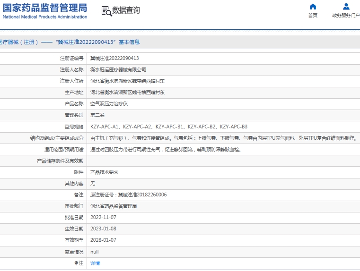Viewport: 360px width, 271px height.
Task: Click the 注册人住所 address value
Action: pyautogui.click(x=127, y=81)
